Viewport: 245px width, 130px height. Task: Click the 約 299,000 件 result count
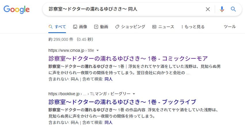point(61,39)
